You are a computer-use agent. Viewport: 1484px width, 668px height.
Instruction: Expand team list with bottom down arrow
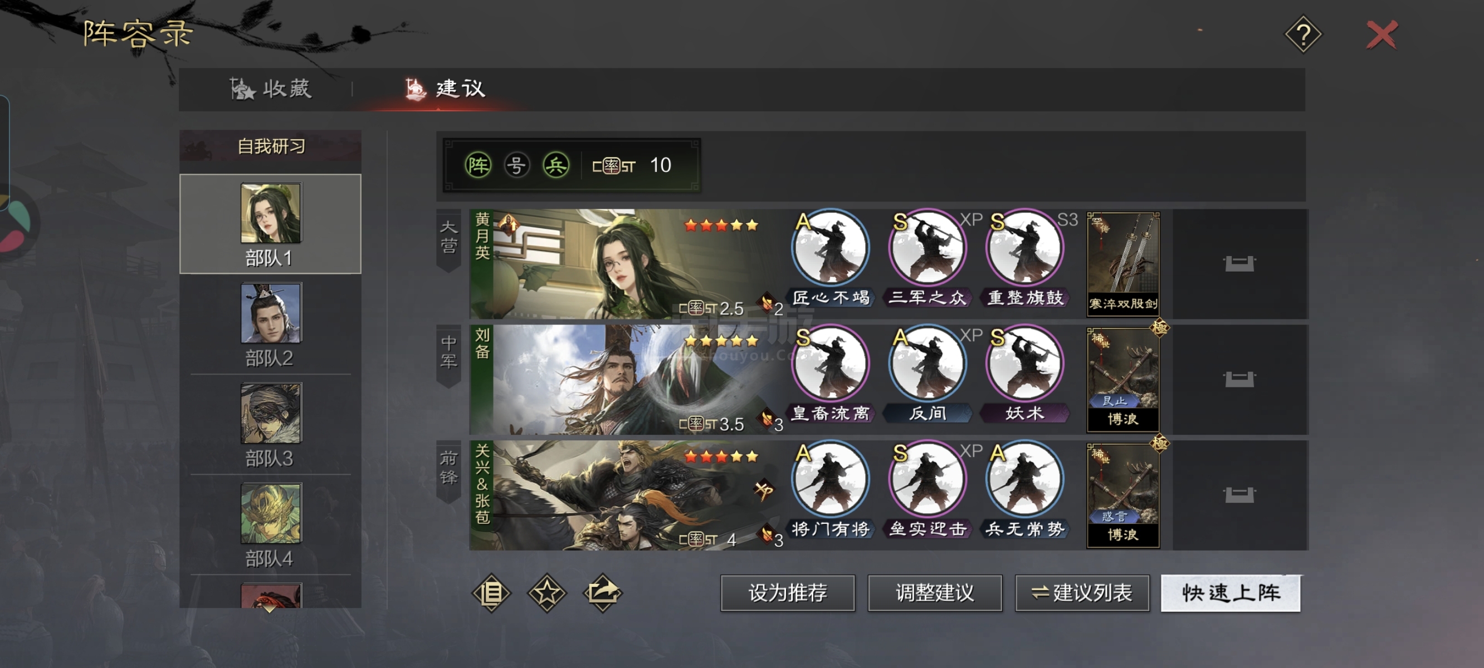[270, 608]
